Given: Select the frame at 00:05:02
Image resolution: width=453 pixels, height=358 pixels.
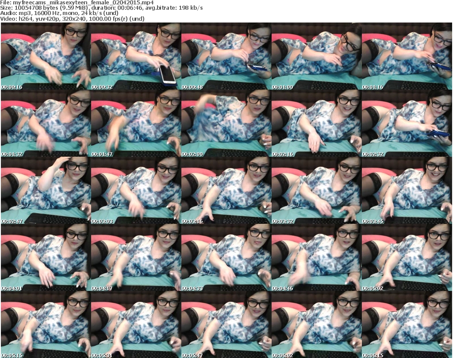Looking at the screenshot, I should tap(407, 257).
